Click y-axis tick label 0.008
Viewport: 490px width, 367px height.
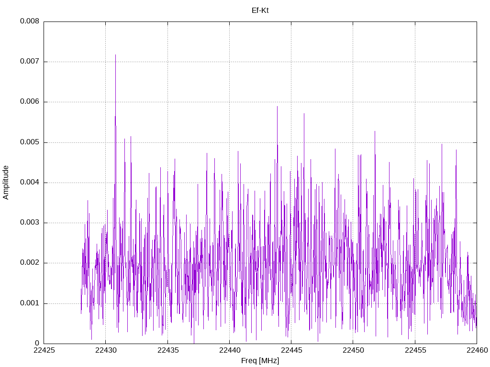tap(30, 21)
